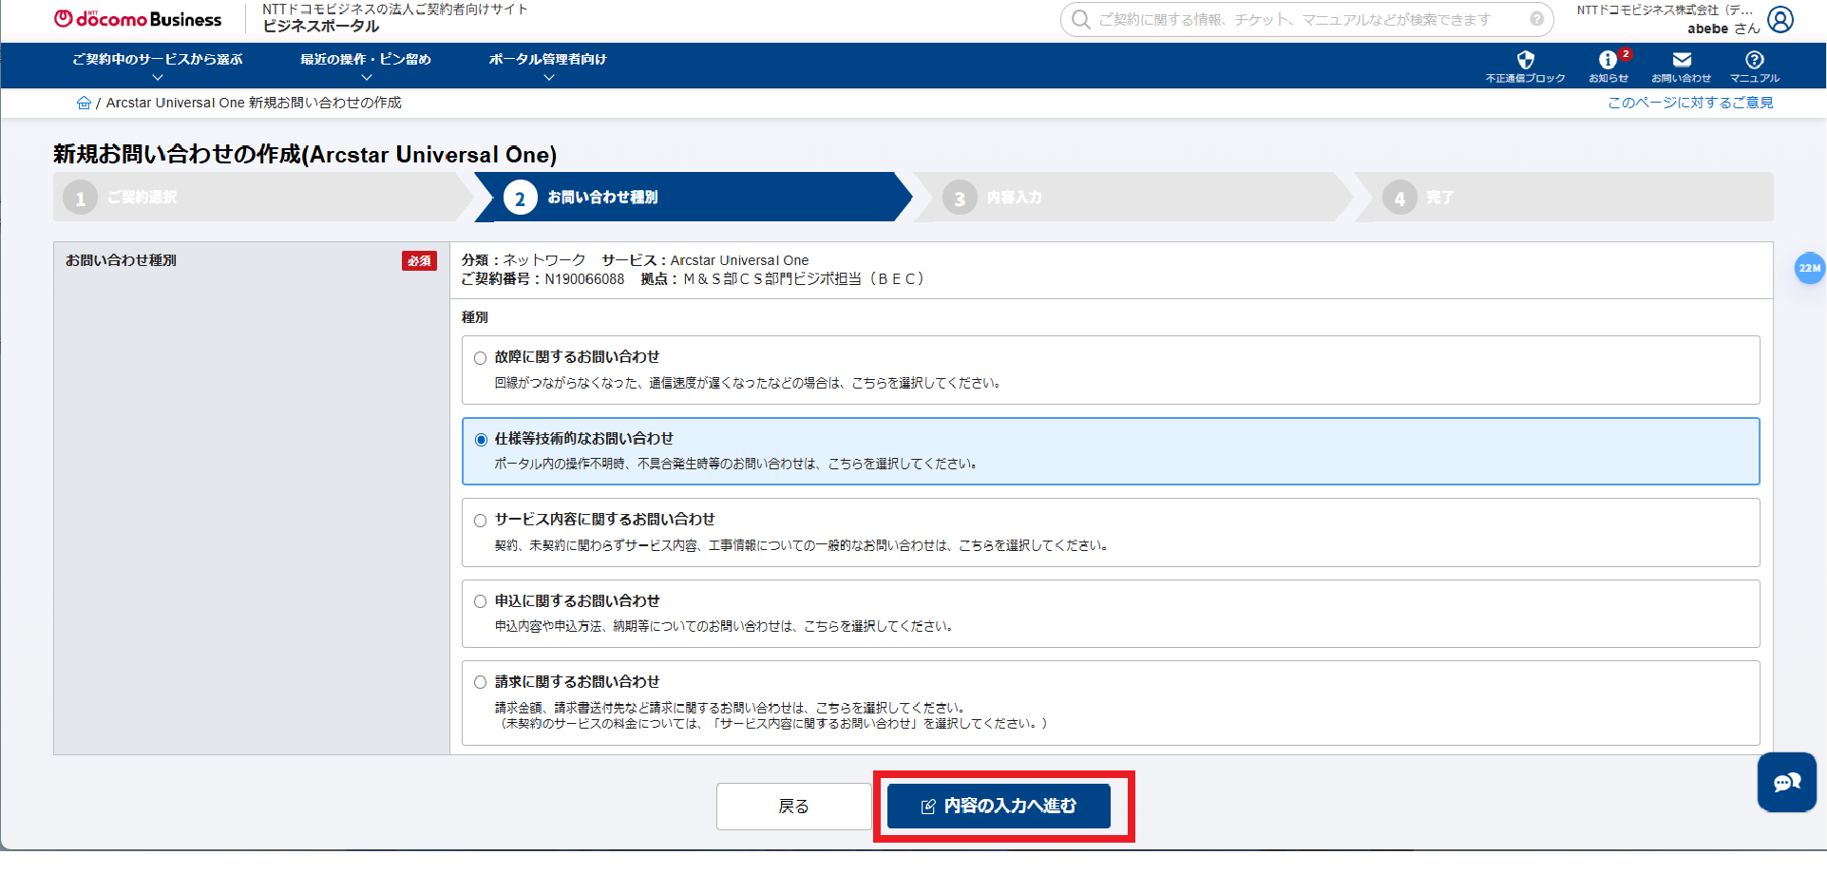This screenshot has height=874, width=1827.
Task: Click the search magnifier icon
Action: click(1080, 19)
